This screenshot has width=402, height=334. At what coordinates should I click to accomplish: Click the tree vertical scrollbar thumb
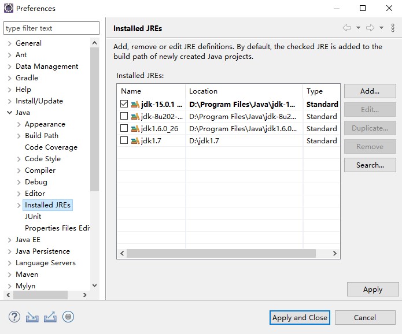[95, 119]
